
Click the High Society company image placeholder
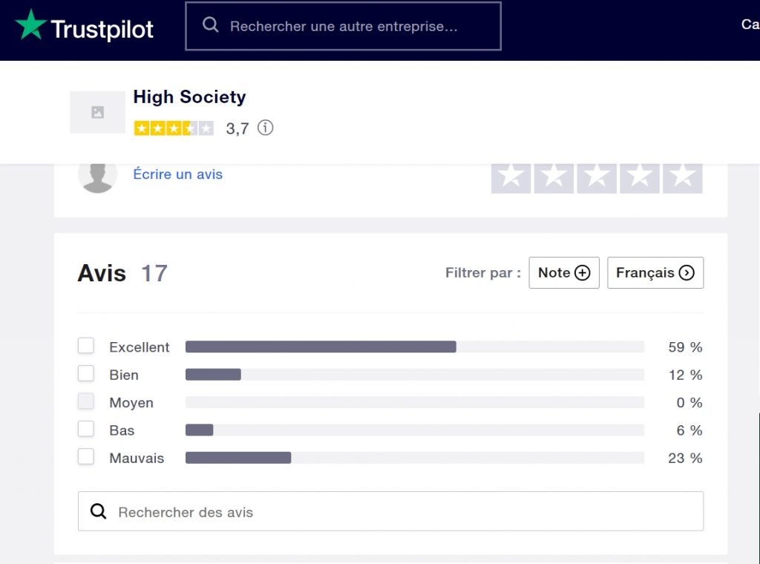97,112
